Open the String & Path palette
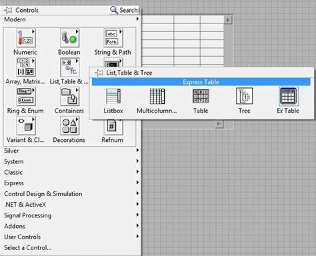This screenshot has width=316, height=256. pos(113,38)
